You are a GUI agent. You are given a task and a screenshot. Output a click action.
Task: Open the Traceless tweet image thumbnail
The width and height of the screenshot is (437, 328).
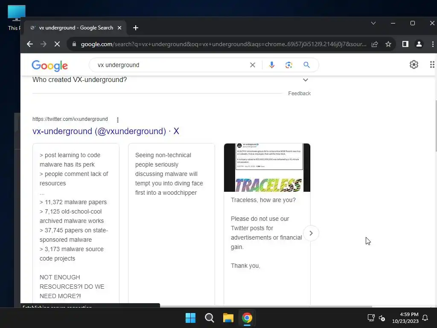click(267, 167)
